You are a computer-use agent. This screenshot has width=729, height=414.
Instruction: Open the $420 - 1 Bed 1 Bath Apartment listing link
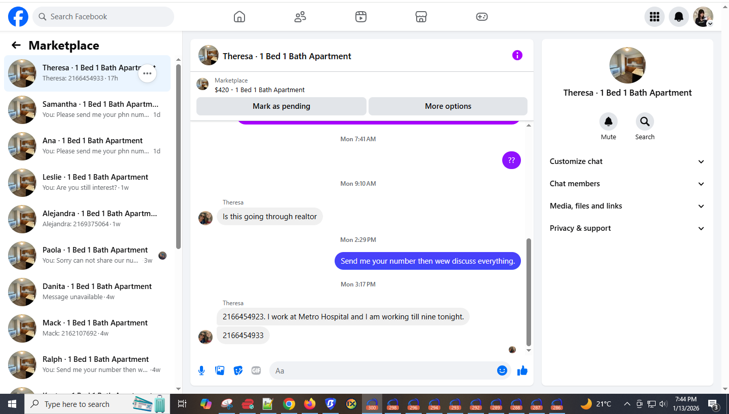[x=260, y=90]
